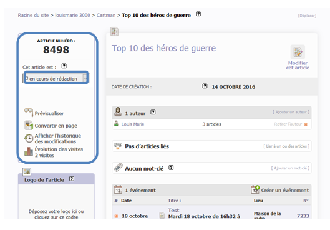Go to 'Racine du site' breadcrumb
Screen dimensions: 330x230
point(33,16)
